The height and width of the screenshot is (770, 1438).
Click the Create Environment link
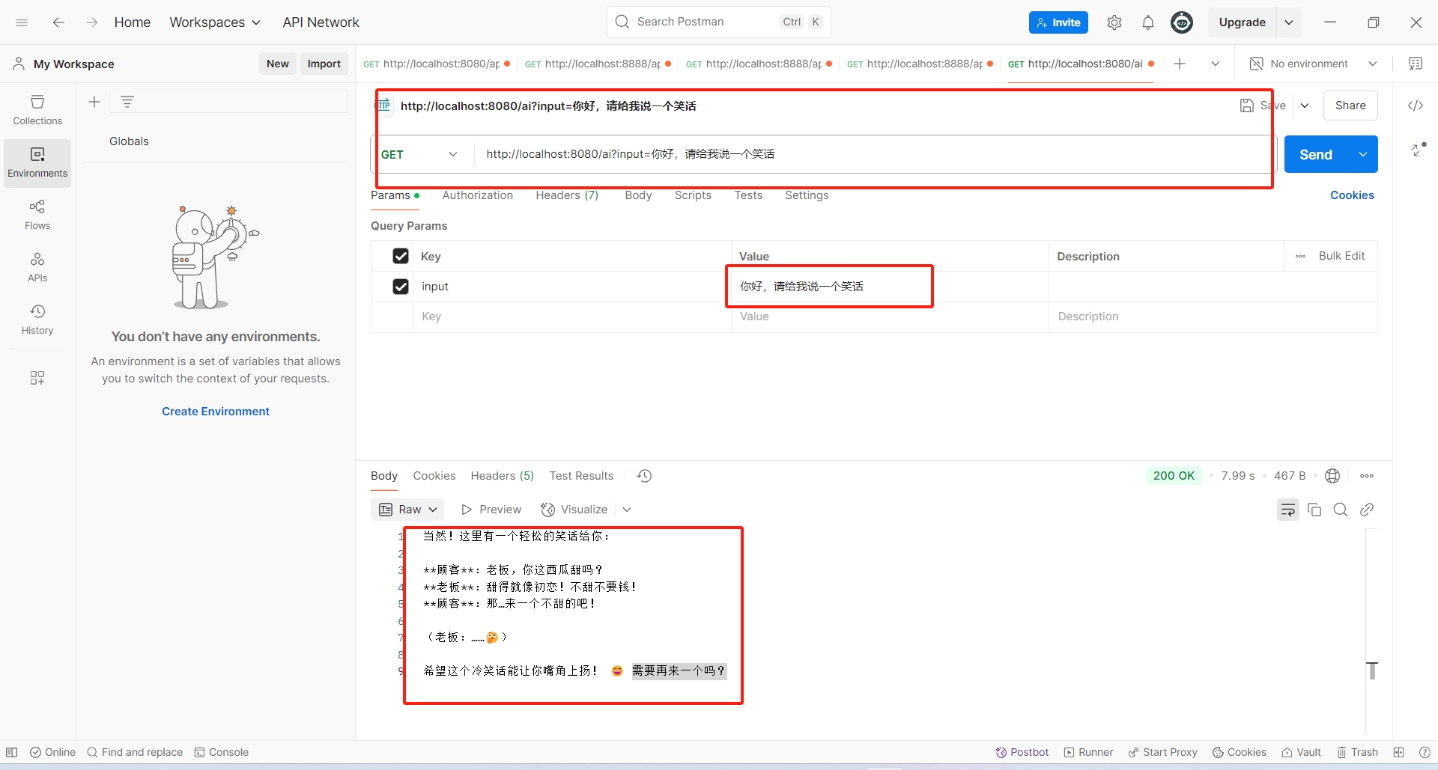(216, 412)
